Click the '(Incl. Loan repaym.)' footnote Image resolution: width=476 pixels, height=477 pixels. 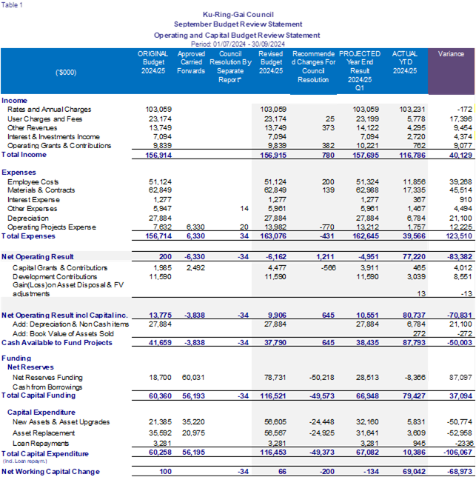25,461
